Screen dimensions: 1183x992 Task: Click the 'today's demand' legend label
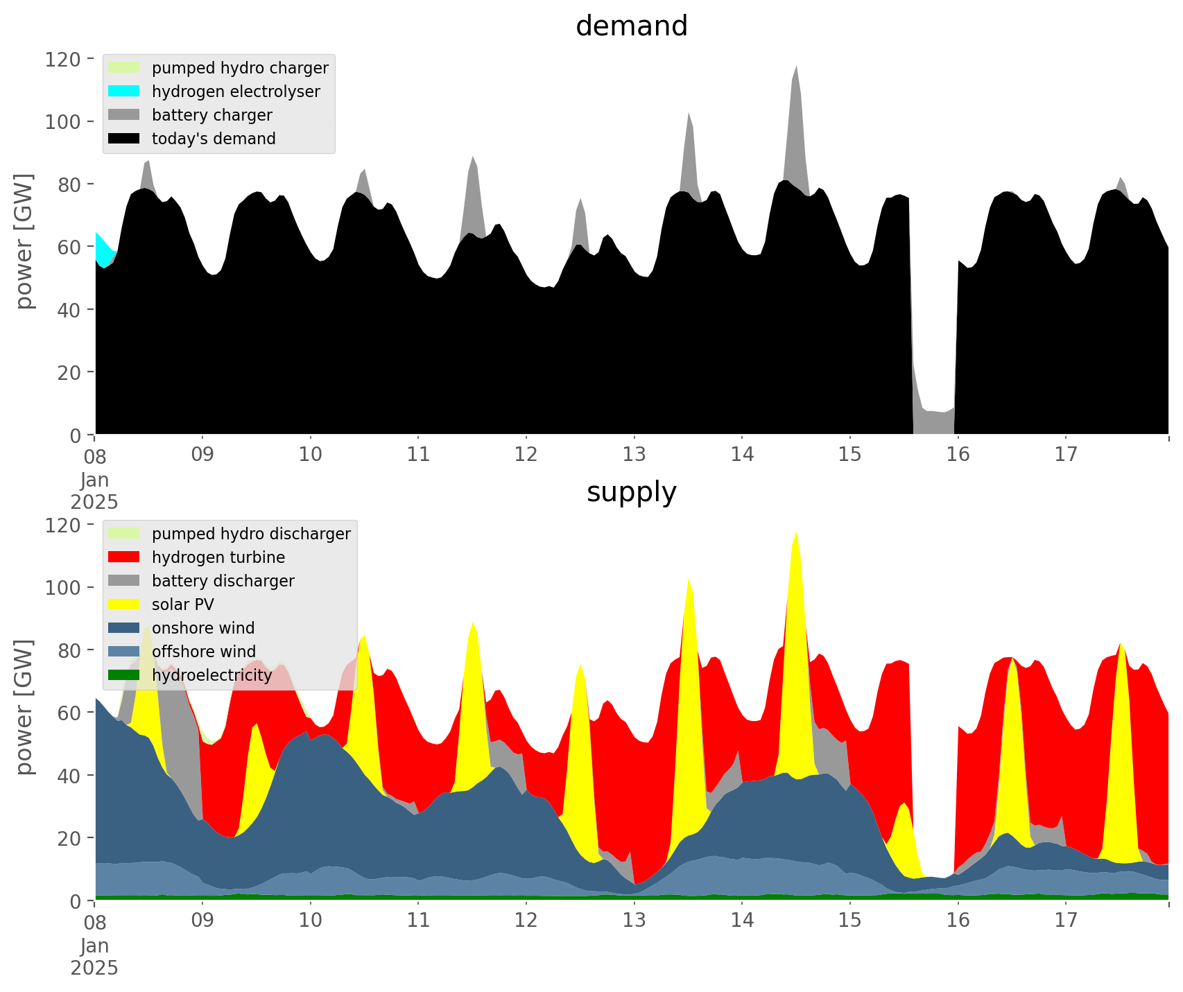[214, 139]
